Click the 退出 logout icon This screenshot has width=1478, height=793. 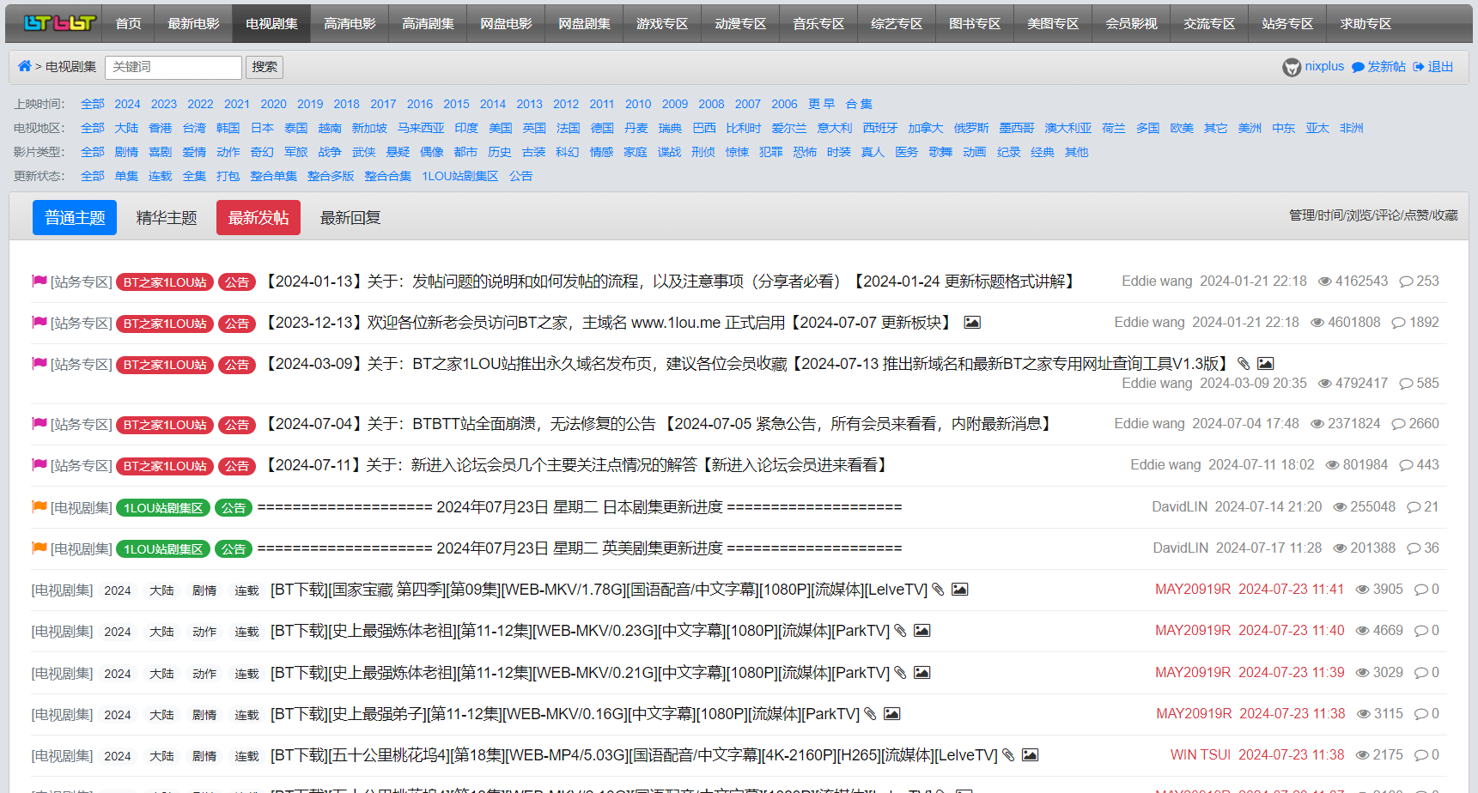1419,67
